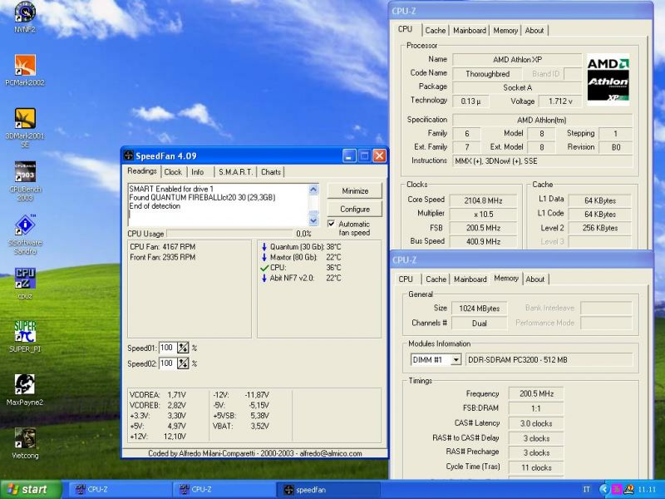
Task: Open the Charts tab in SpeedFan
Action: pos(271,172)
